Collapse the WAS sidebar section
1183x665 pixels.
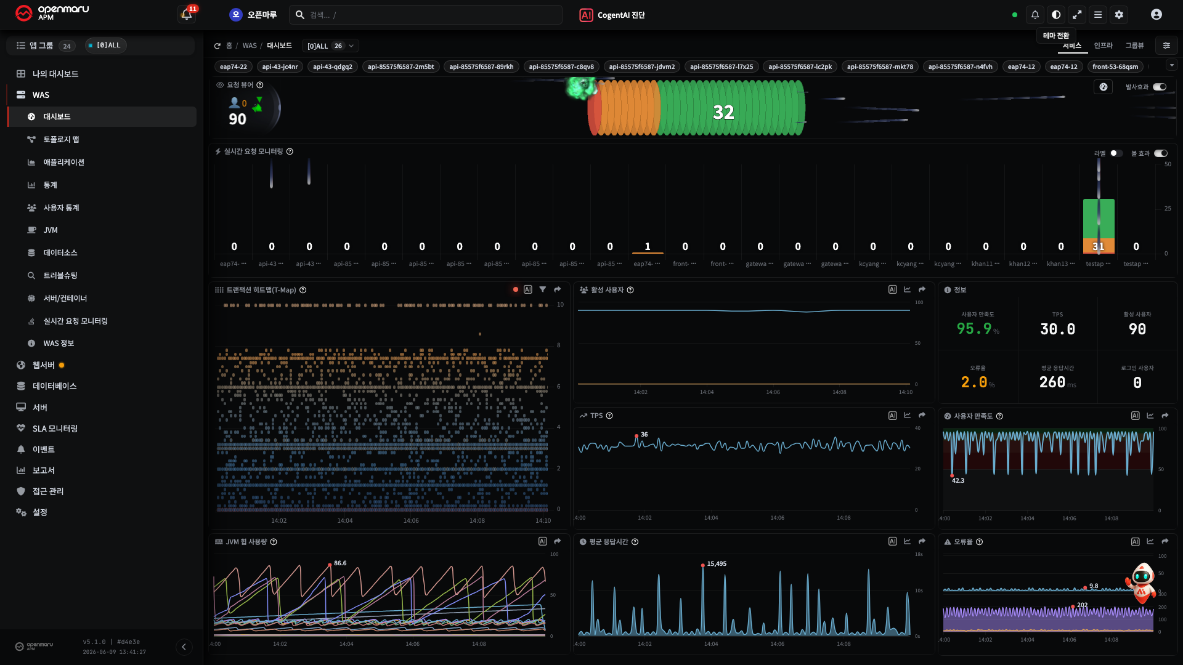41,95
